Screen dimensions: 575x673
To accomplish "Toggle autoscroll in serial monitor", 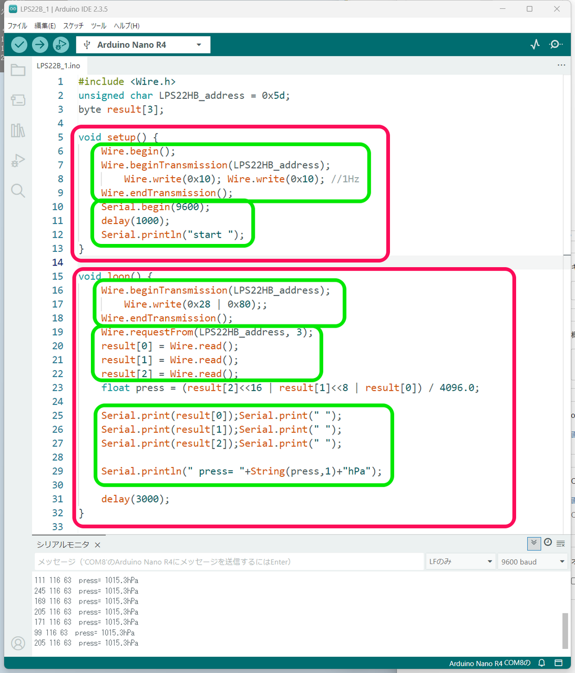I will [533, 543].
